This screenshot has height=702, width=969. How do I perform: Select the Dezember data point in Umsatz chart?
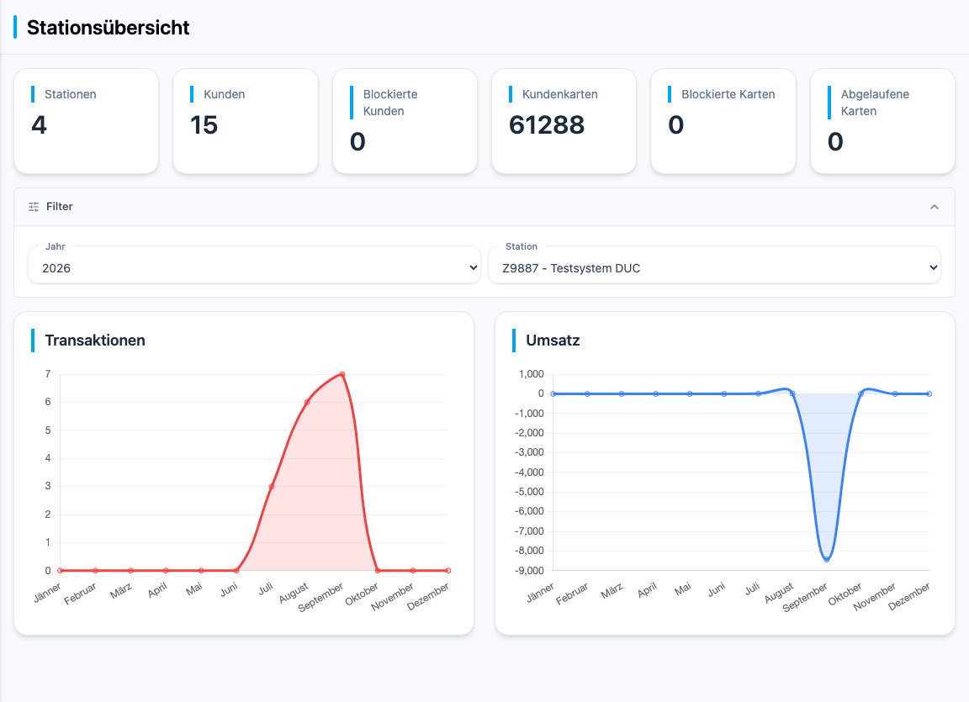tap(929, 394)
